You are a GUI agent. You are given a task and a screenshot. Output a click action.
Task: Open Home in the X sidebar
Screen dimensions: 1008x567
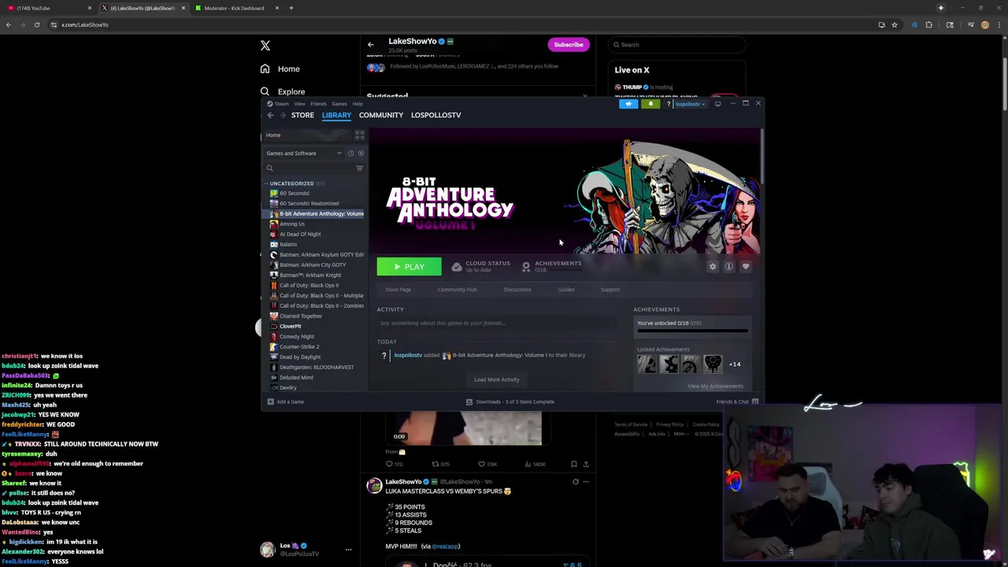pyautogui.click(x=280, y=69)
